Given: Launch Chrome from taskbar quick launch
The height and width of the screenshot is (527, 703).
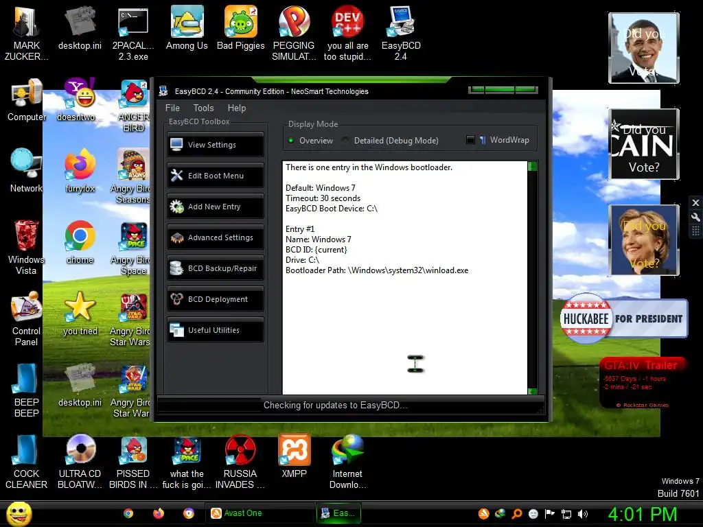Looking at the screenshot, I should (128, 513).
